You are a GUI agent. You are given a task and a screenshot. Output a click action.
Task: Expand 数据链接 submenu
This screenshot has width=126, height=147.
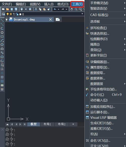106,84
